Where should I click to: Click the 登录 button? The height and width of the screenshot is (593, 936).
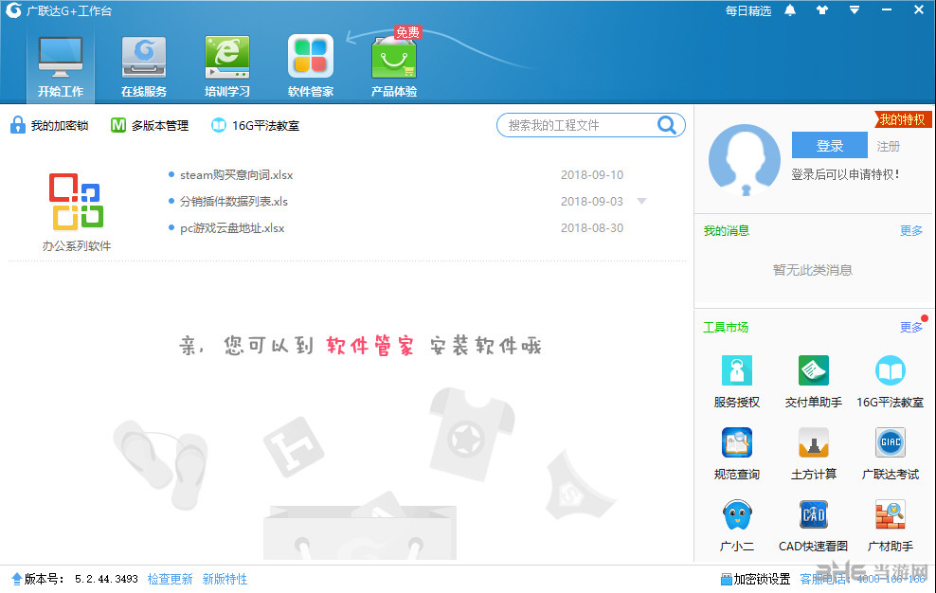click(829, 145)
